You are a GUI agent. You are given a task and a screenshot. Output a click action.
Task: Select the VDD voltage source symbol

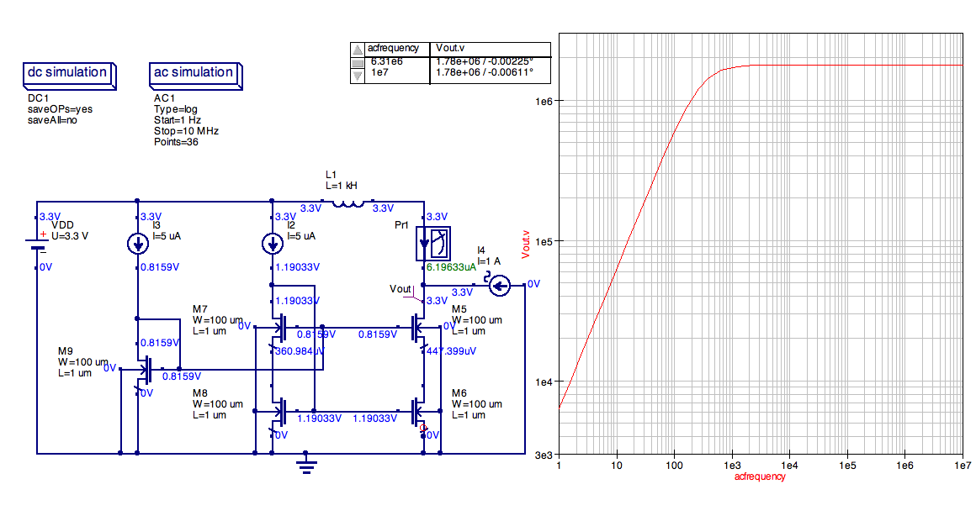pyautogui.click(x=35, y=244)
